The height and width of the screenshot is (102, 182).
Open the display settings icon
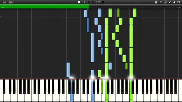click(165, 2)
